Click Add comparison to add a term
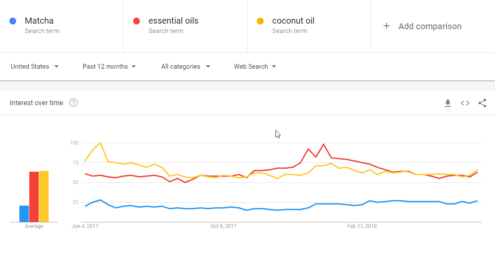Screen dimensions: 495x258 pos(430,26)
